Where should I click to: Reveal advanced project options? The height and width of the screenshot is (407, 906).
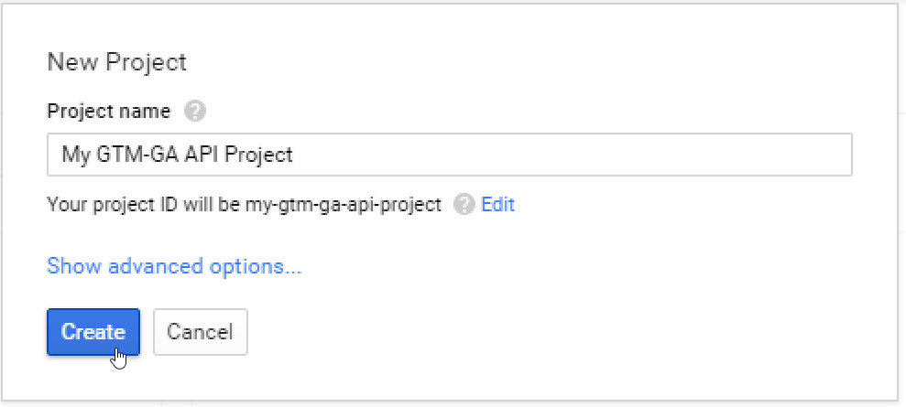tap(174, 267)
